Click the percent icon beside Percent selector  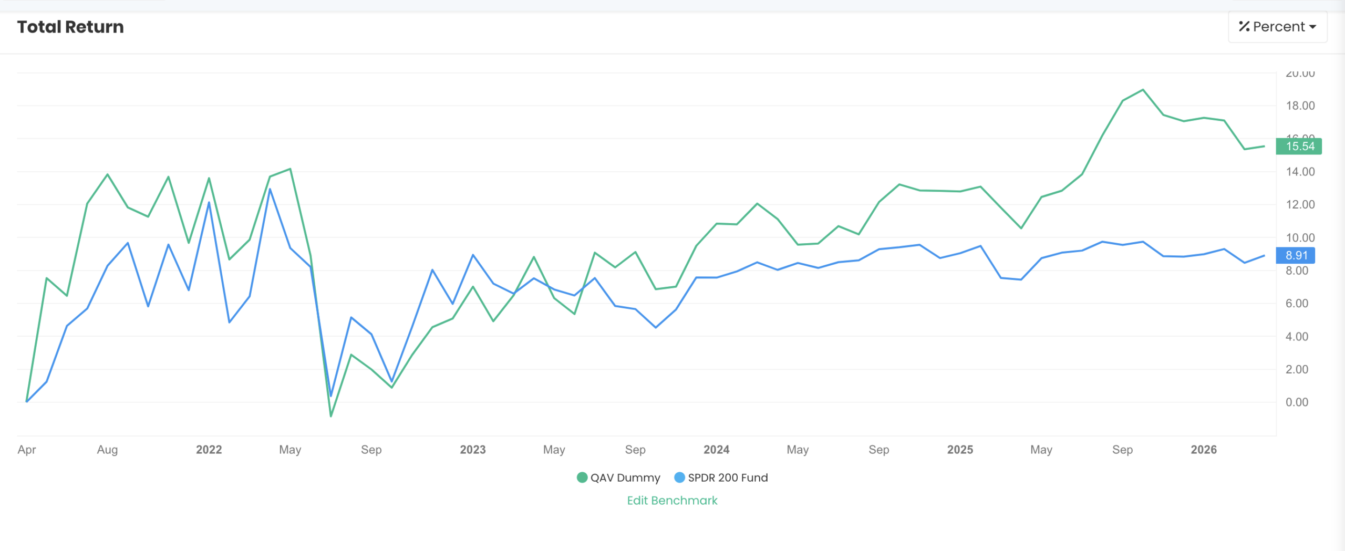[1245, 26]
